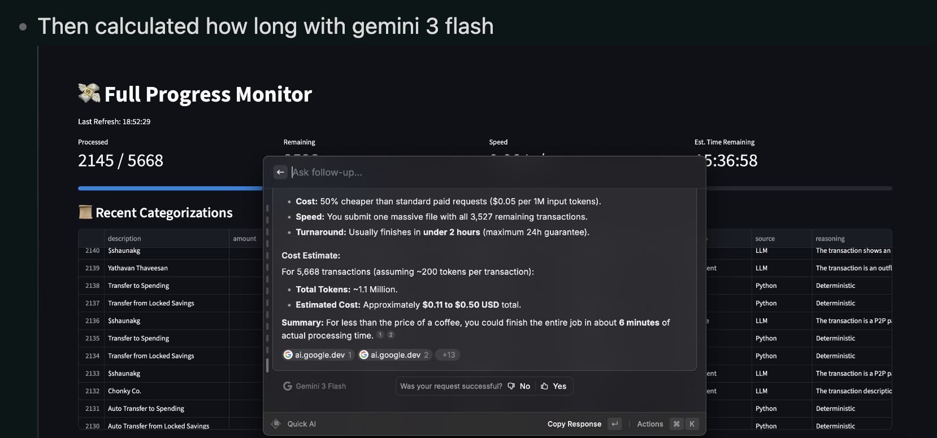937x438 pixels.
Task: Click the thumbs-up Yes feedback button
Action: point(553,386)
